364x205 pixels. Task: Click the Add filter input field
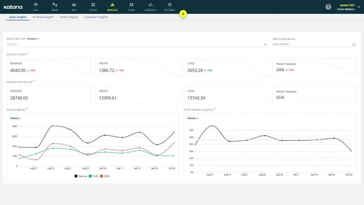coord(132,45)
